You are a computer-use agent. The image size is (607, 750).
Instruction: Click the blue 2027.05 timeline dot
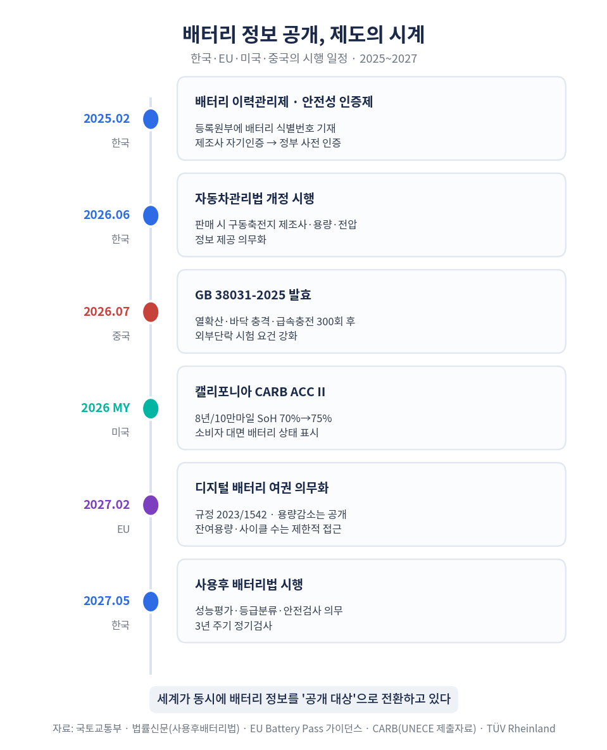[x=151, y=602]
